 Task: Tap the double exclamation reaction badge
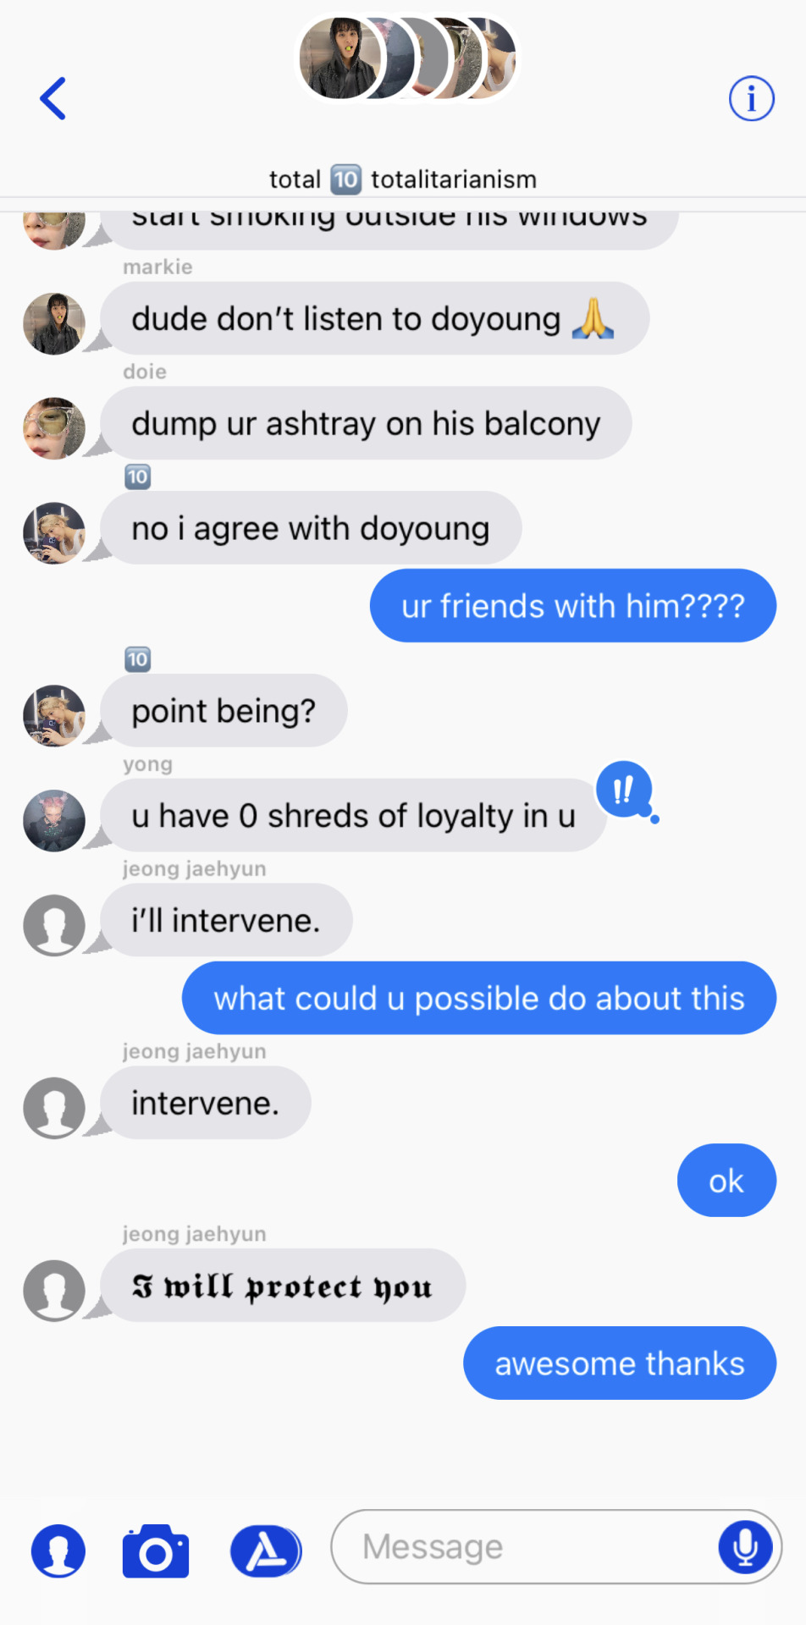(625, 790)
